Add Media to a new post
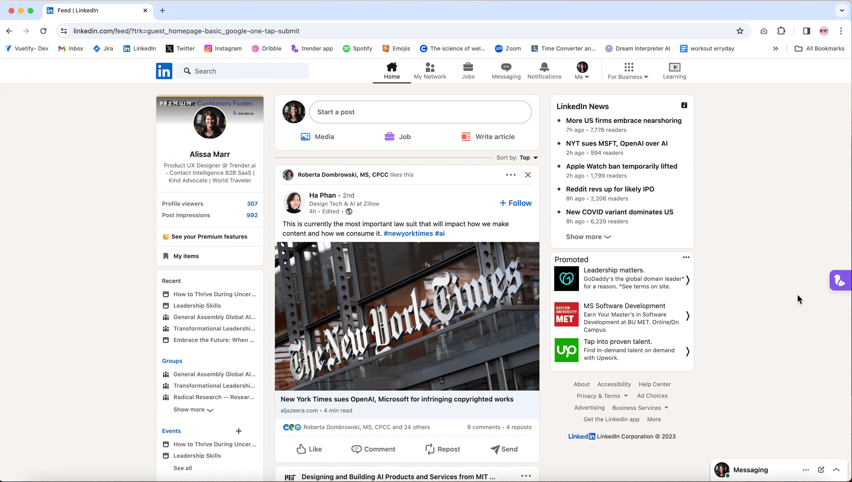This screenshot has height=482, width=852. click(317, 137)
